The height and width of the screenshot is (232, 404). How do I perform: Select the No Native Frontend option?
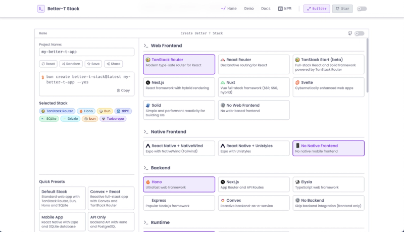(x=329, y=148)
